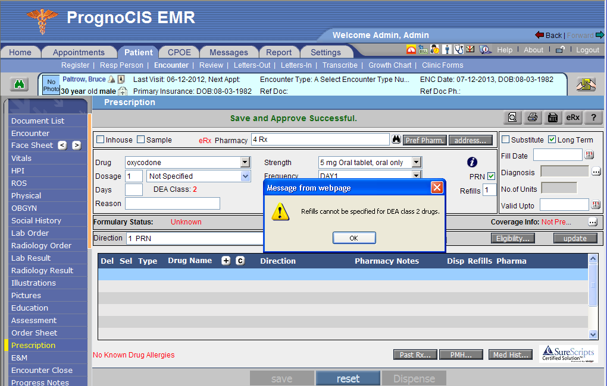Click the green binoculars patient search button
Screen dimensions: 607x386
19,84
